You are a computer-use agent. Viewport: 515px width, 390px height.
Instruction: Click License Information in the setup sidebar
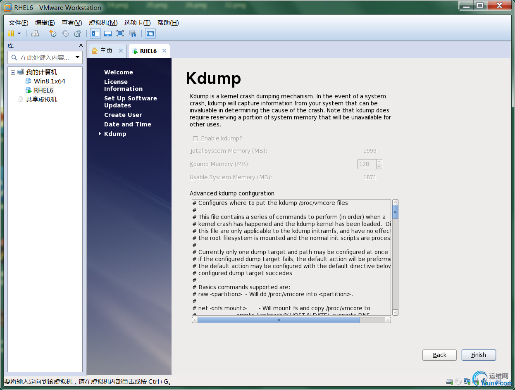click(123, 86)
